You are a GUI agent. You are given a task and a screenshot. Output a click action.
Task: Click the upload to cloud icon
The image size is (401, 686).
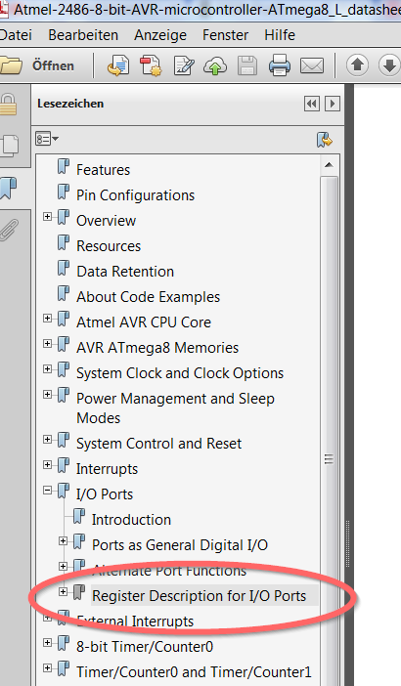[215, 65]
